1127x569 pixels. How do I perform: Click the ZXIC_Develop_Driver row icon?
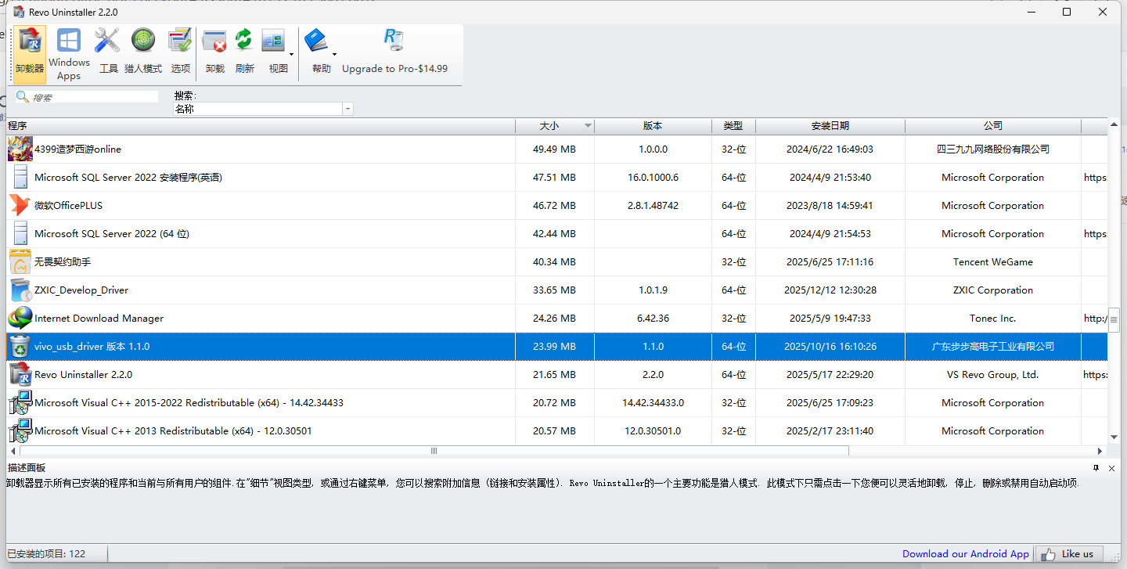point(20,290)
